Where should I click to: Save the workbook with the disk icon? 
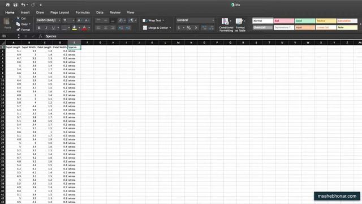15,5
